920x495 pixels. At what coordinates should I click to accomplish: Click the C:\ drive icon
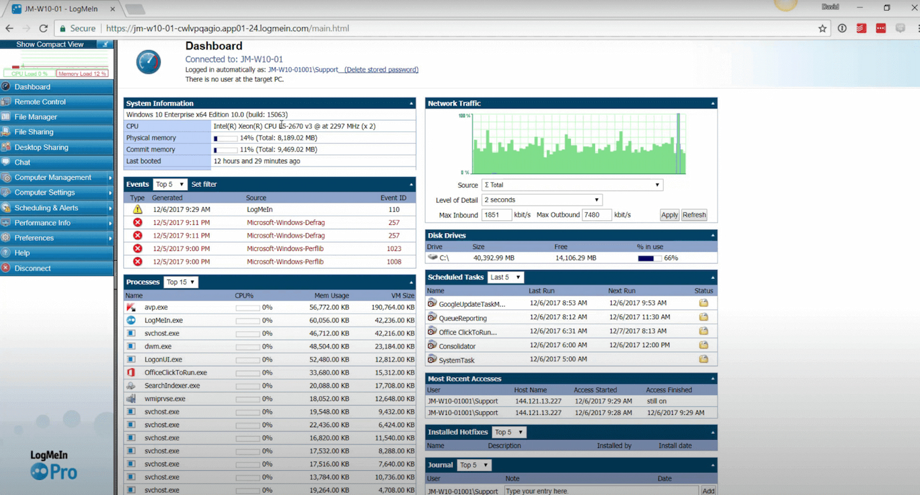pos(433,257)
